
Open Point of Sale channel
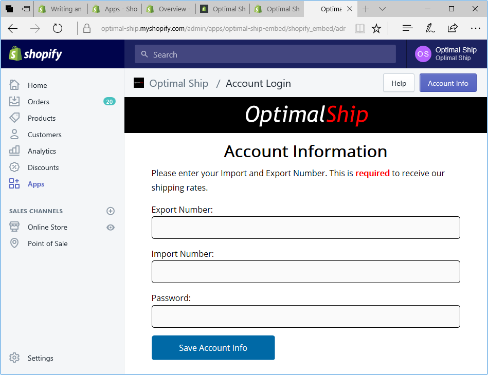(48, 243)
